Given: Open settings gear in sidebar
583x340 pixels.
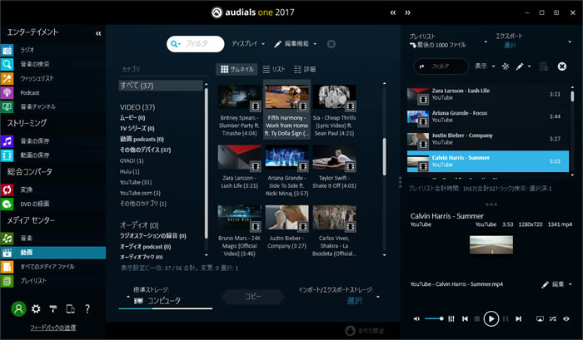Looking at the screenshot, I should [x=36, y=308].
